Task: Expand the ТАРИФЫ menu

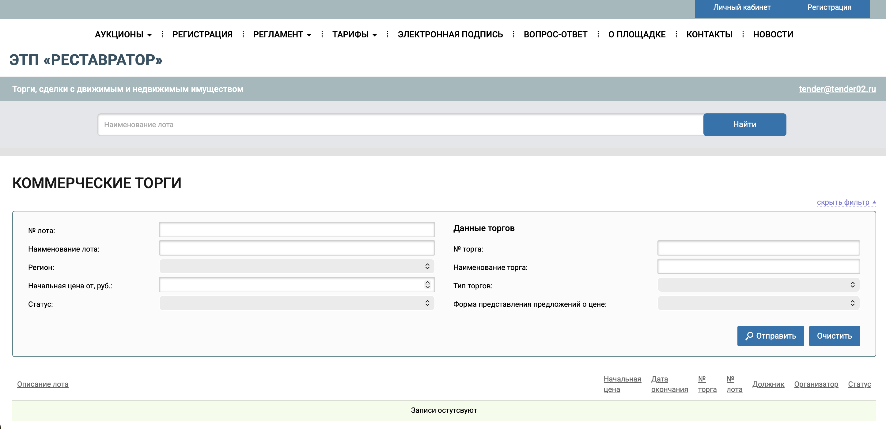Action: (354, 35)
